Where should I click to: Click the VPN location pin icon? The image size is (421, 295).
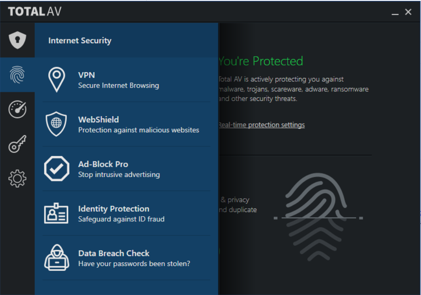tap(57, 80)
